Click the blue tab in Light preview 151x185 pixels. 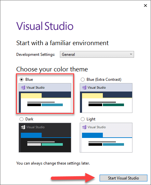pos(92,135)
